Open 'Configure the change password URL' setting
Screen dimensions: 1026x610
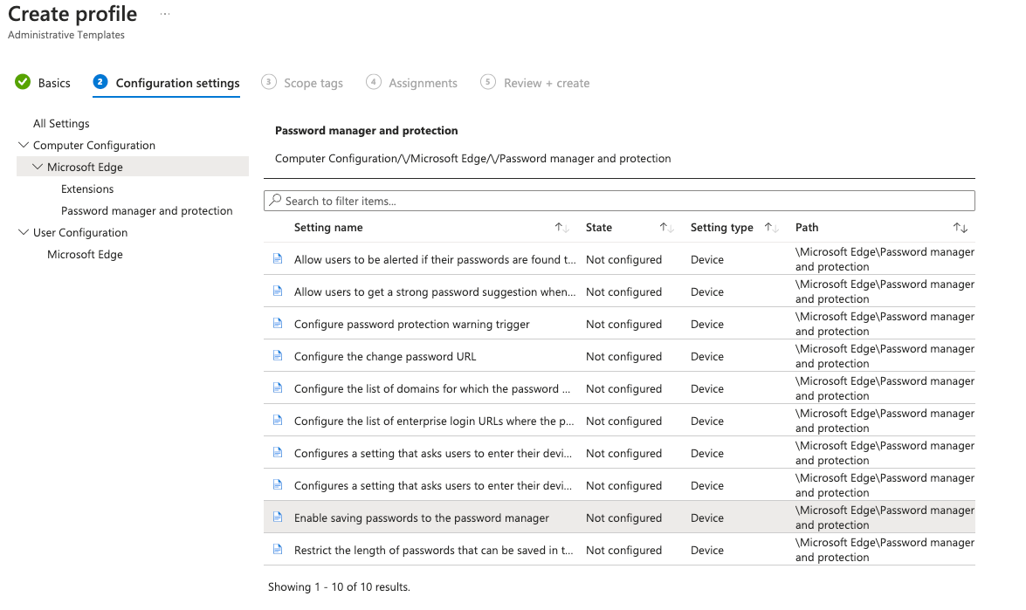click(x=385, y=356)
